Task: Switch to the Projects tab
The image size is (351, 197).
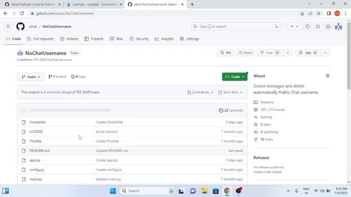Action: (94, 39)
